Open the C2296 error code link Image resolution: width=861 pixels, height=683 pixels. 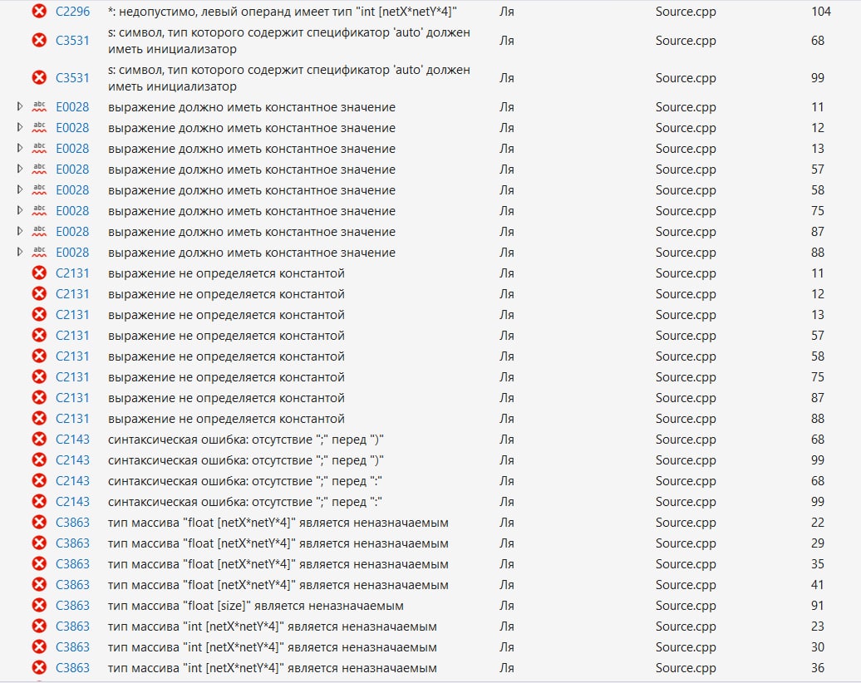(72, 12)
